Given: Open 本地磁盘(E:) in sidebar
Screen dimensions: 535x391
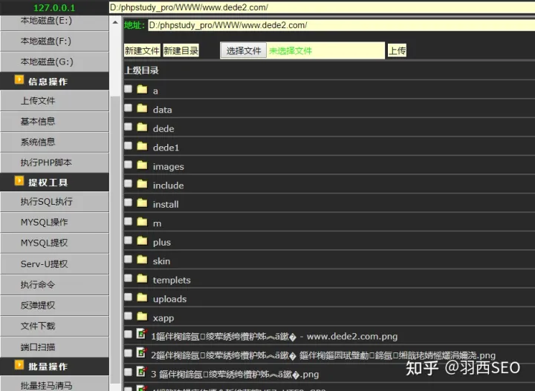Looking at the screenshot, I should 54,22.
